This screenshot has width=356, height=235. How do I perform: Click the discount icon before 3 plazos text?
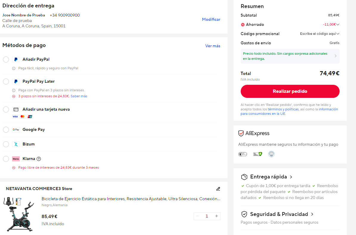pos(14,96)
